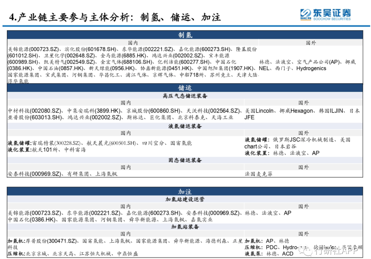Click 四川空分
Viewport: 371px width, 259px height.
[153, 143]
